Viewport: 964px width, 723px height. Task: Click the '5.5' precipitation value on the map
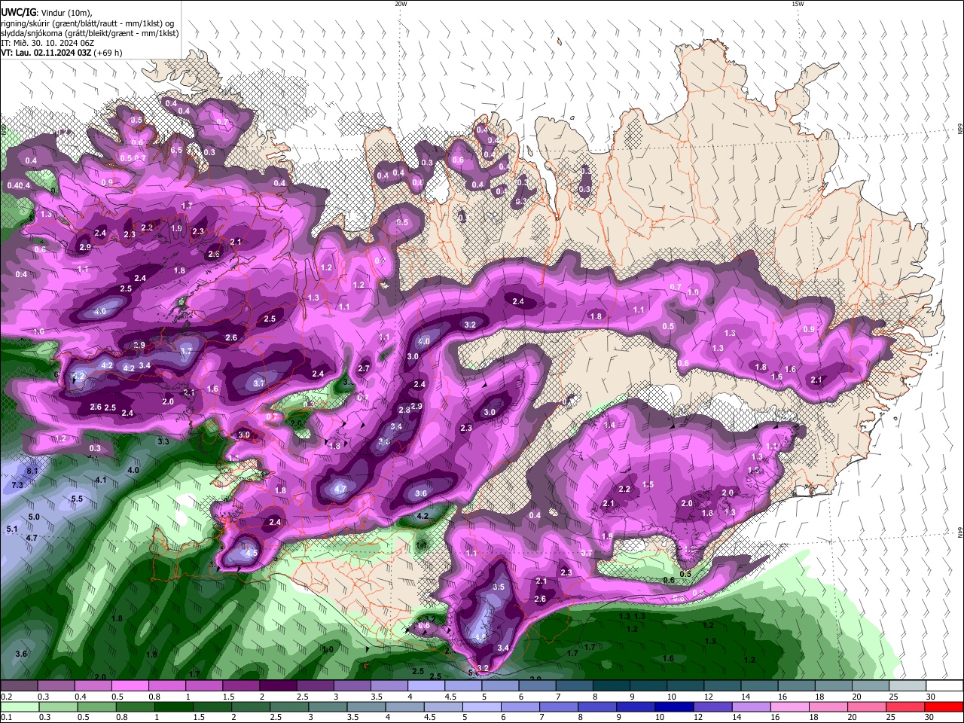(77, 499)
